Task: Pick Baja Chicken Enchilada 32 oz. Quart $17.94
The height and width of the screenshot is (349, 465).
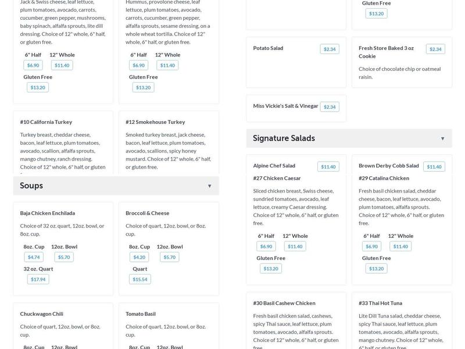Action: [x=38, y=280]
